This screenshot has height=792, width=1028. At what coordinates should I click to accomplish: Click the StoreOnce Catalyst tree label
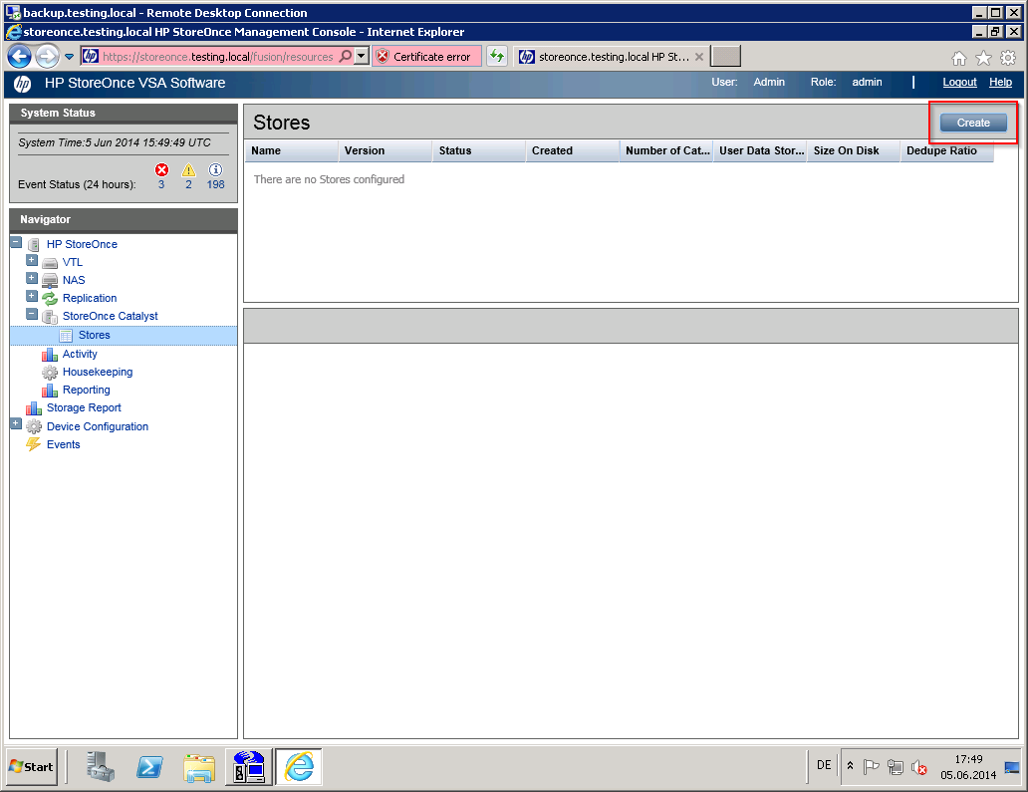tap(111, 316)
